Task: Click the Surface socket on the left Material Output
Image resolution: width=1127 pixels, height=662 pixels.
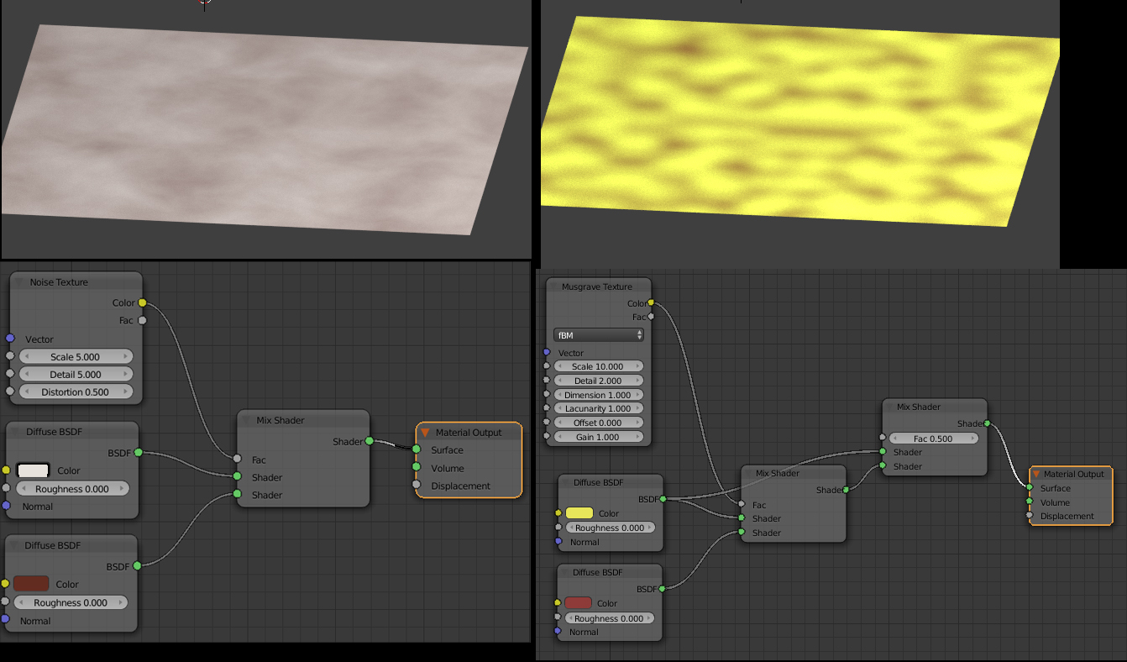Action: (416, 449)
